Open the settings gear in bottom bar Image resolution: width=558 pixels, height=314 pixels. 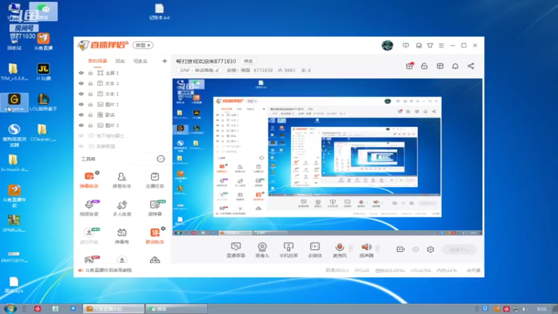pos(430,249)
